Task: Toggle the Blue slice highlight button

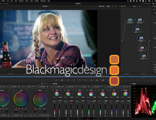Action: (x=110, y=90)
